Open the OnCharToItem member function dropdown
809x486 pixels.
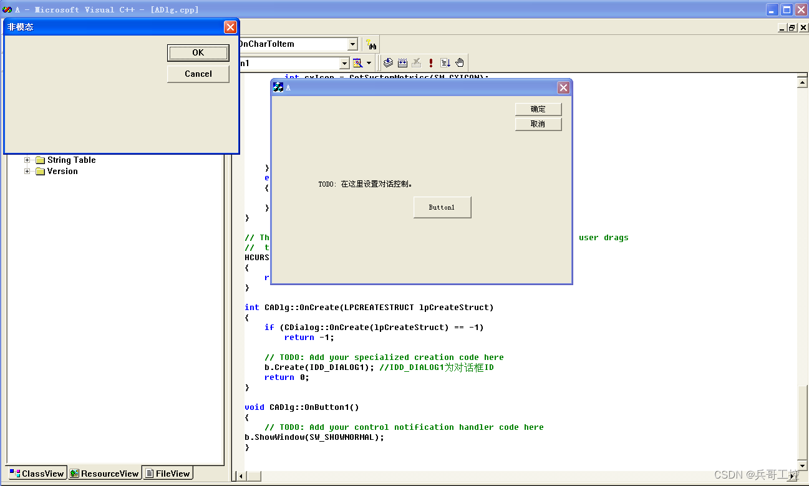coord(352,44)
